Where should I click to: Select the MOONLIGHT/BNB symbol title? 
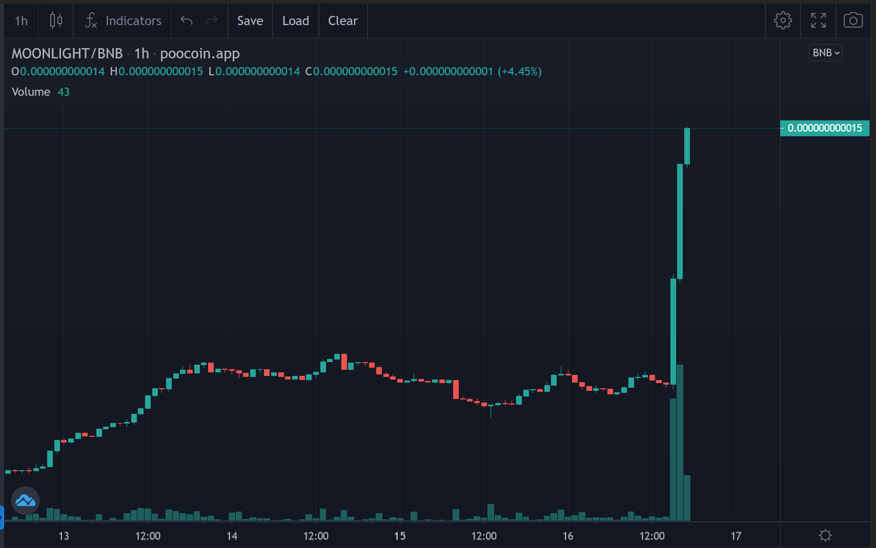pos(67,53)
